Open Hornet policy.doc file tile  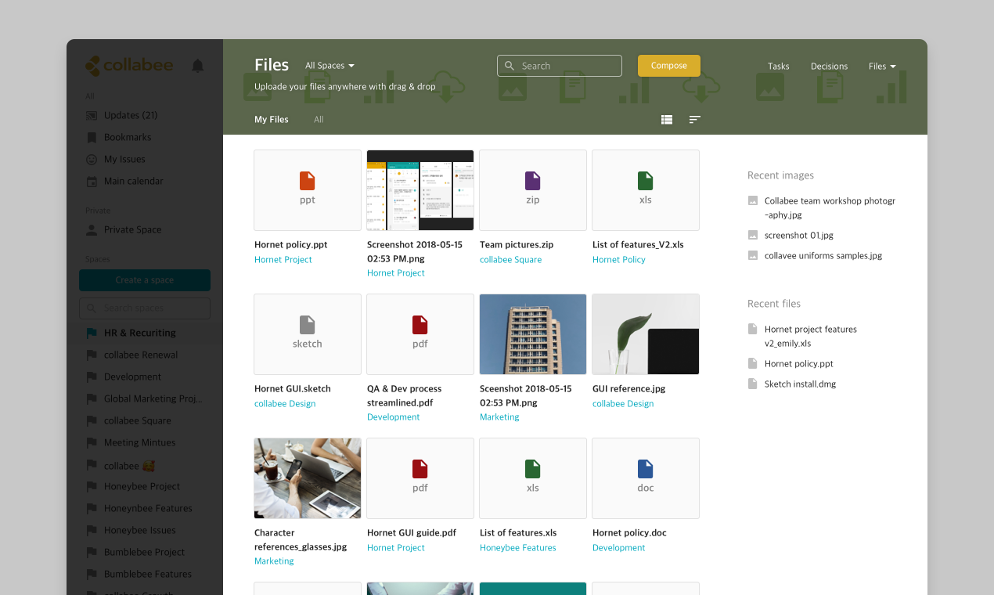646,478
